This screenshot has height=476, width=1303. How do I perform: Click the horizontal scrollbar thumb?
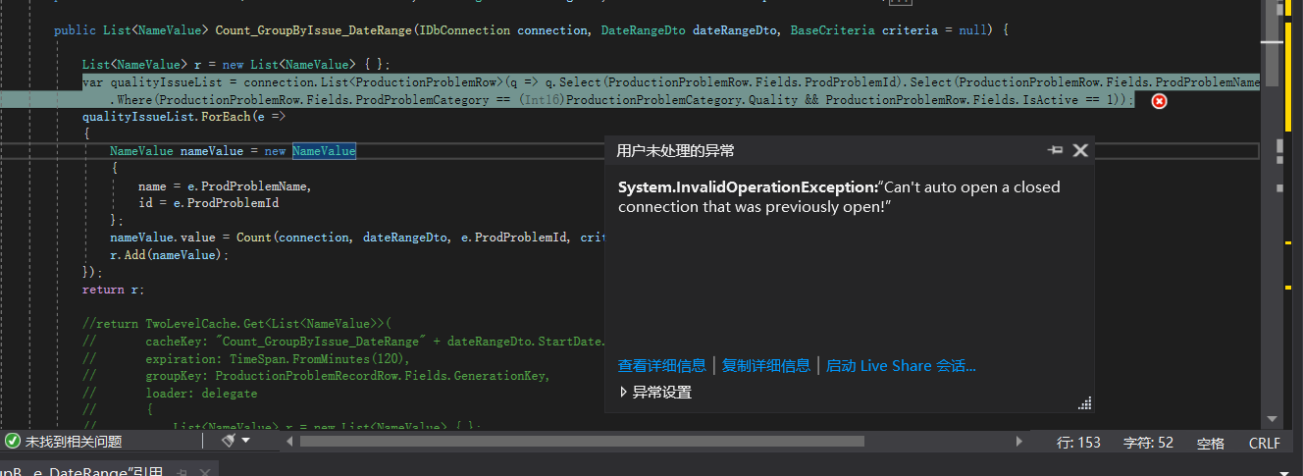[x=583, y=442]
